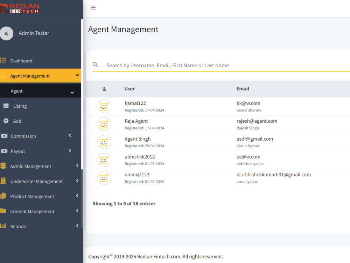Click the Product Management copy icon
Viewport: 350px width, 263px height.
[x=3, y=196]
